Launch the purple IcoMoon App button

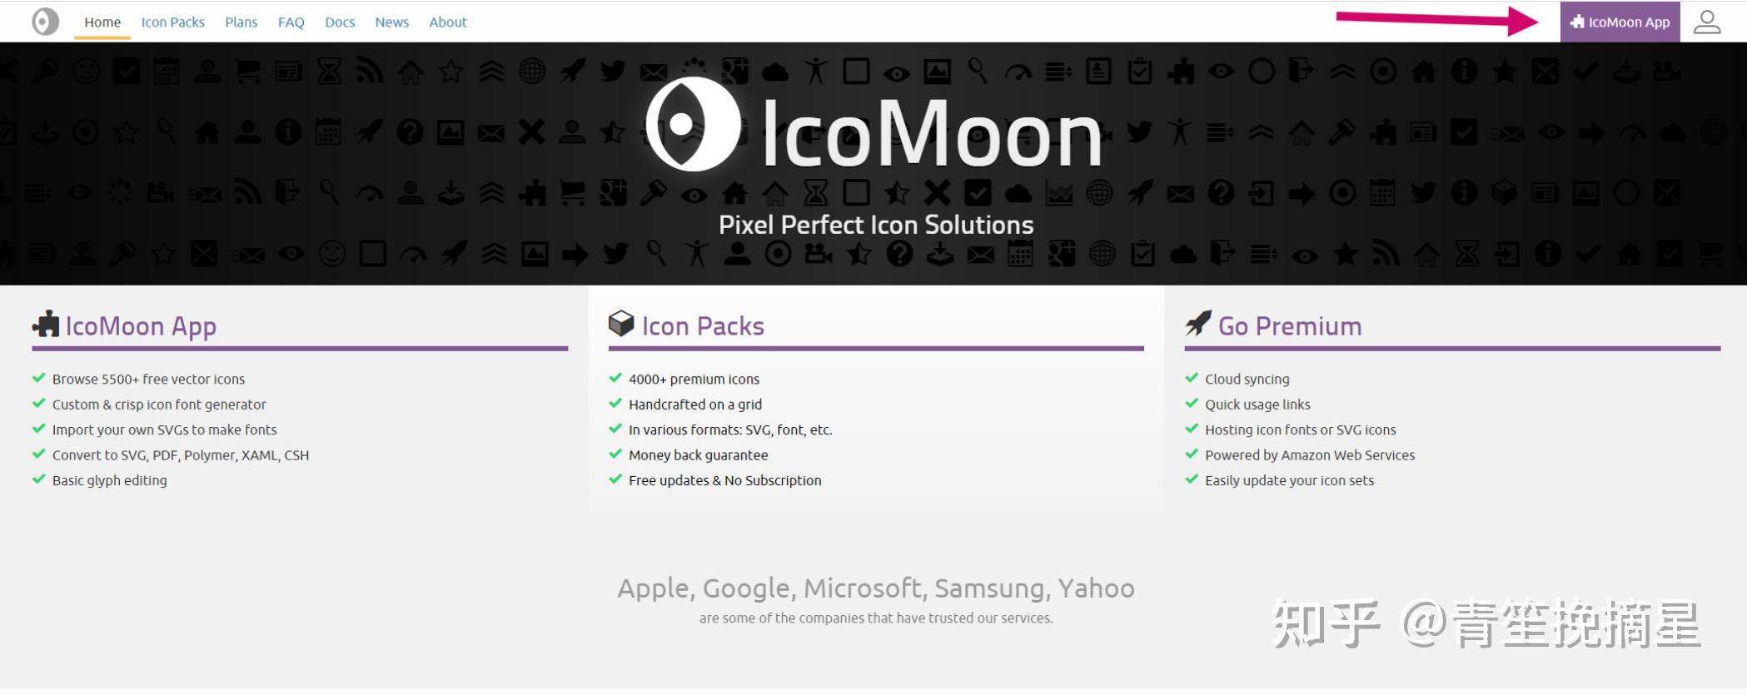(1620, 22)
